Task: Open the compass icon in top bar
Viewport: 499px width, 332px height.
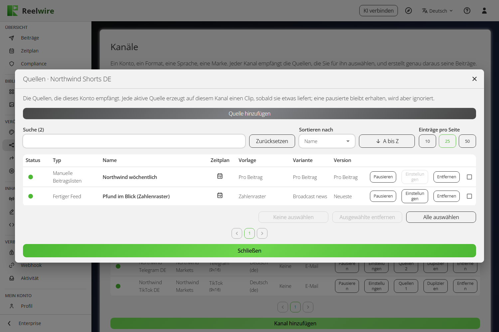Action: click(x=409, y=11)
